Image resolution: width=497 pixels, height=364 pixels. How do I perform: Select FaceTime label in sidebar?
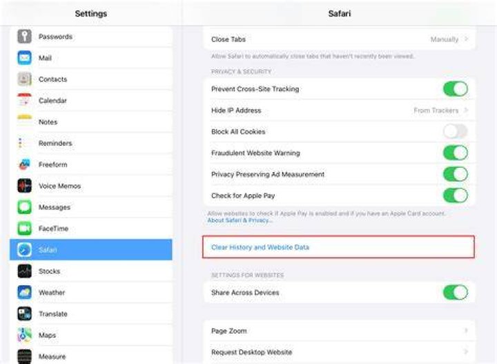tap(53, 229)
